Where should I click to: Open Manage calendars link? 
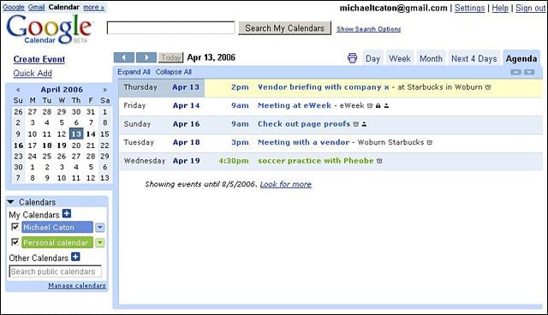click(x=77, y=286)
